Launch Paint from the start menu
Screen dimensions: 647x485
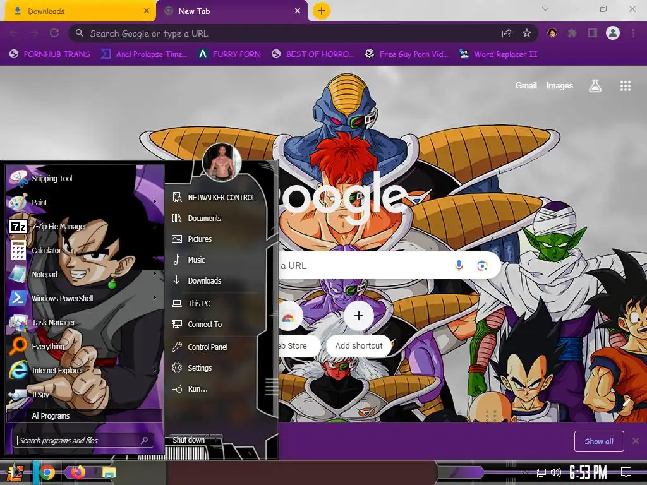point(84,202)
